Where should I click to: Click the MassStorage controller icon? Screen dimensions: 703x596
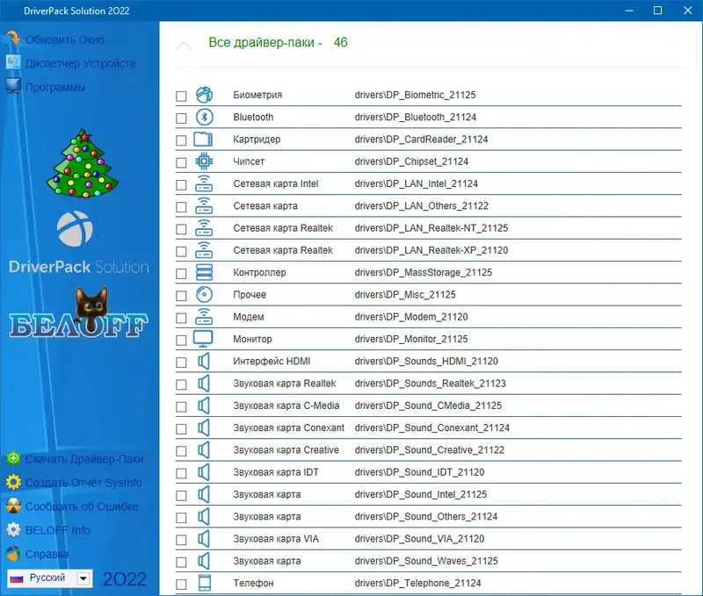click(205, 272)
